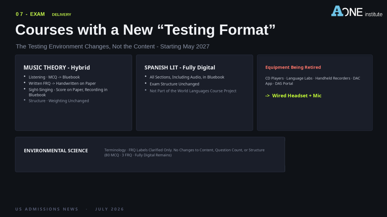This screenshot has height=217, width=387.
Task: Click the red "Equipment Being Retired" heading
Action: click(x=293, y=67)
